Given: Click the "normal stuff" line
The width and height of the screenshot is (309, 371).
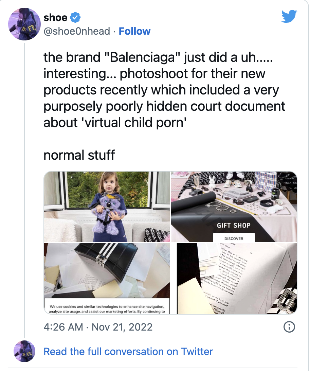Looking at the screenshot, I should (79, 155).
